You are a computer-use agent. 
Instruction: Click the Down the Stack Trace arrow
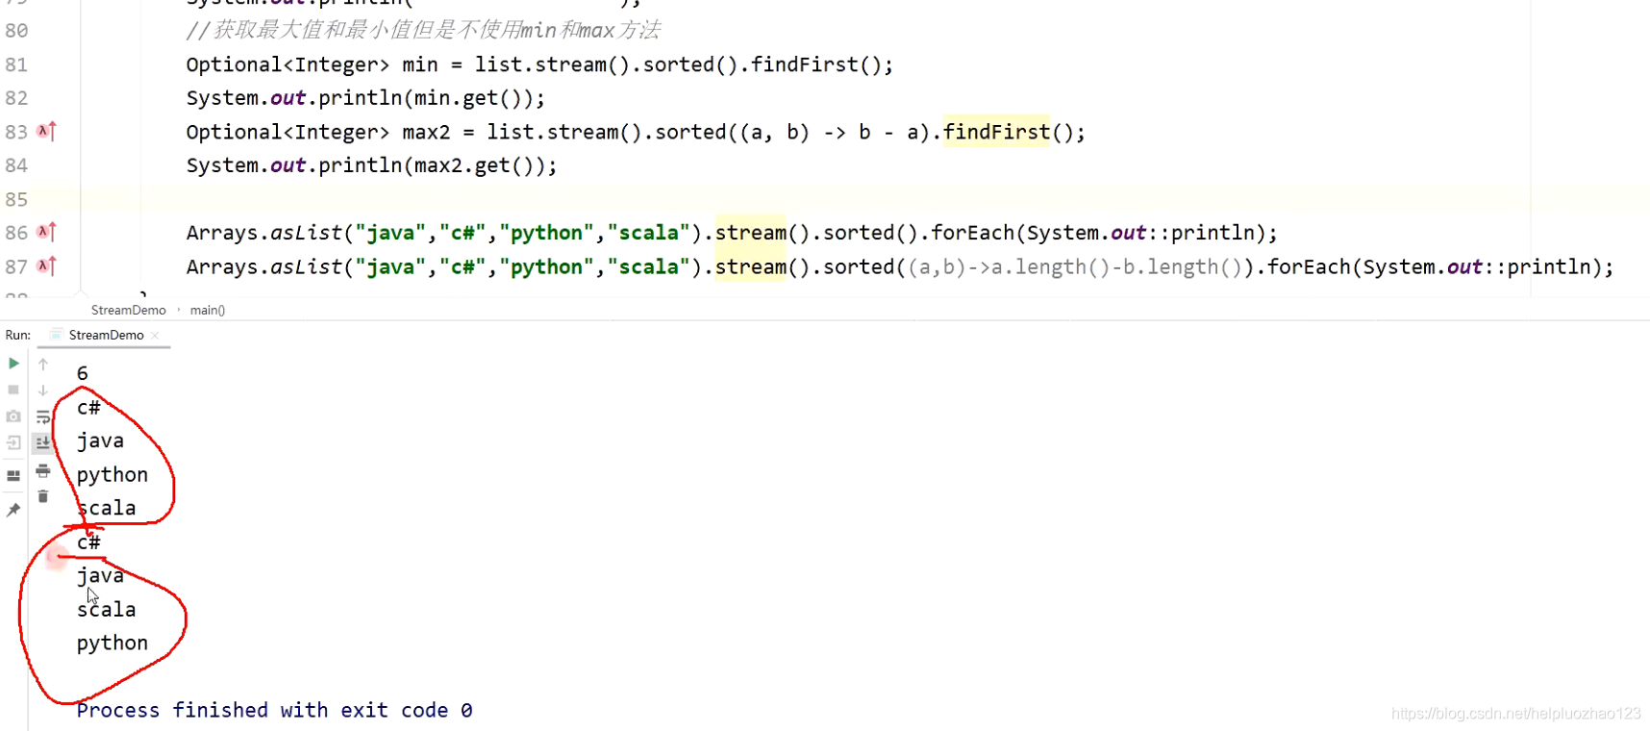(43, 391)
